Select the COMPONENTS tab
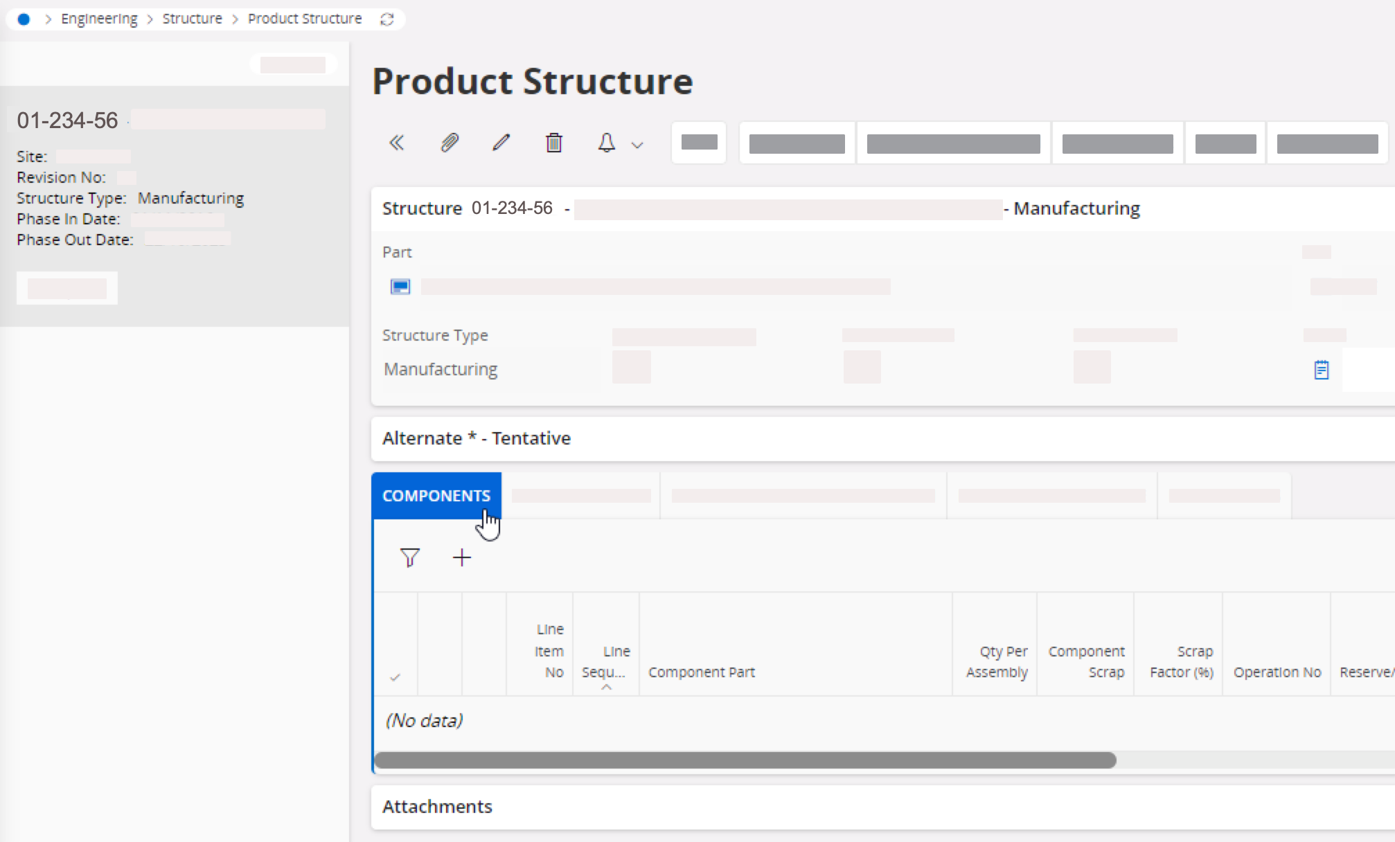 pos(436,496)
